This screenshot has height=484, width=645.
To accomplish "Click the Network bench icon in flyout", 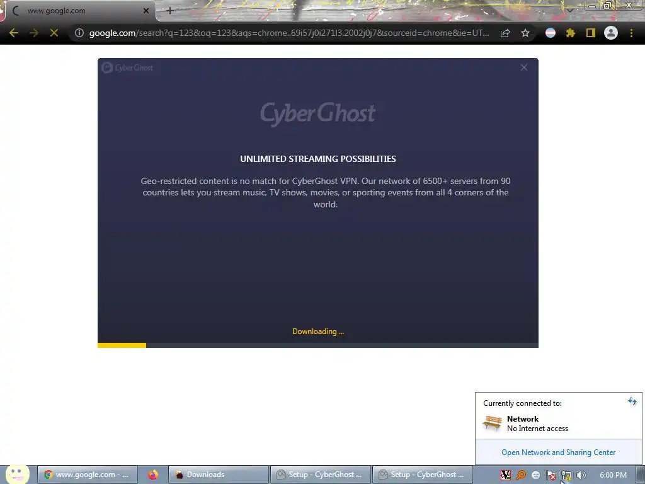I will tap(492, 423).
